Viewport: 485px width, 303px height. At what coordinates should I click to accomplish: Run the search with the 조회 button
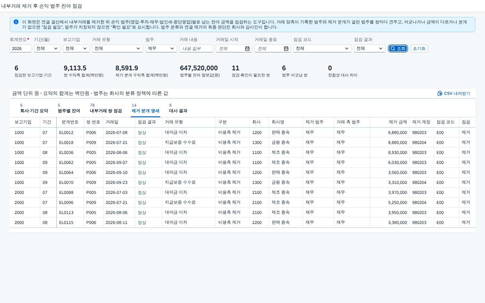[398, 48]
